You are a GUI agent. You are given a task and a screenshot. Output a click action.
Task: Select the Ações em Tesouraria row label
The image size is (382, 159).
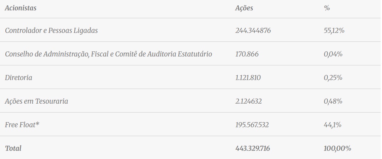(36, 101)
